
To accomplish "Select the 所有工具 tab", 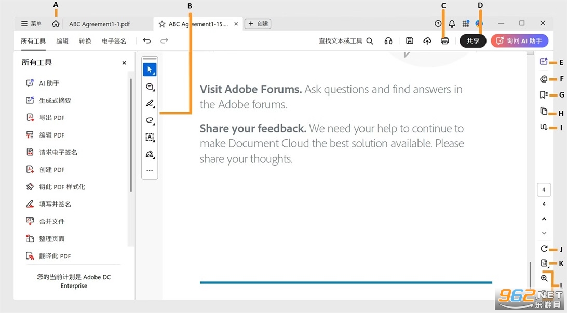I will 33,41.
